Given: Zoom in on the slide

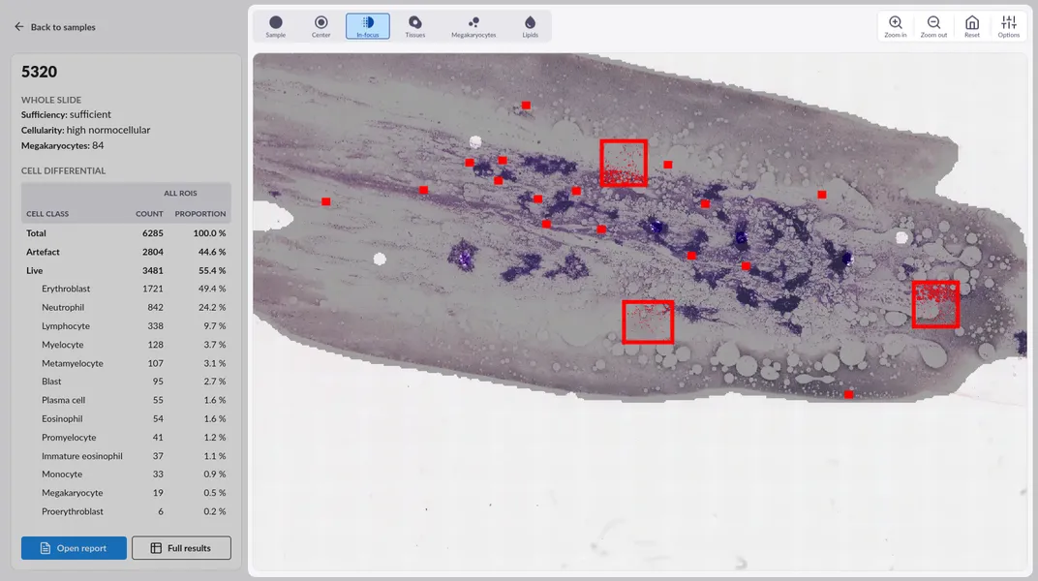Looking at the screenshot, I should (896, 26).
